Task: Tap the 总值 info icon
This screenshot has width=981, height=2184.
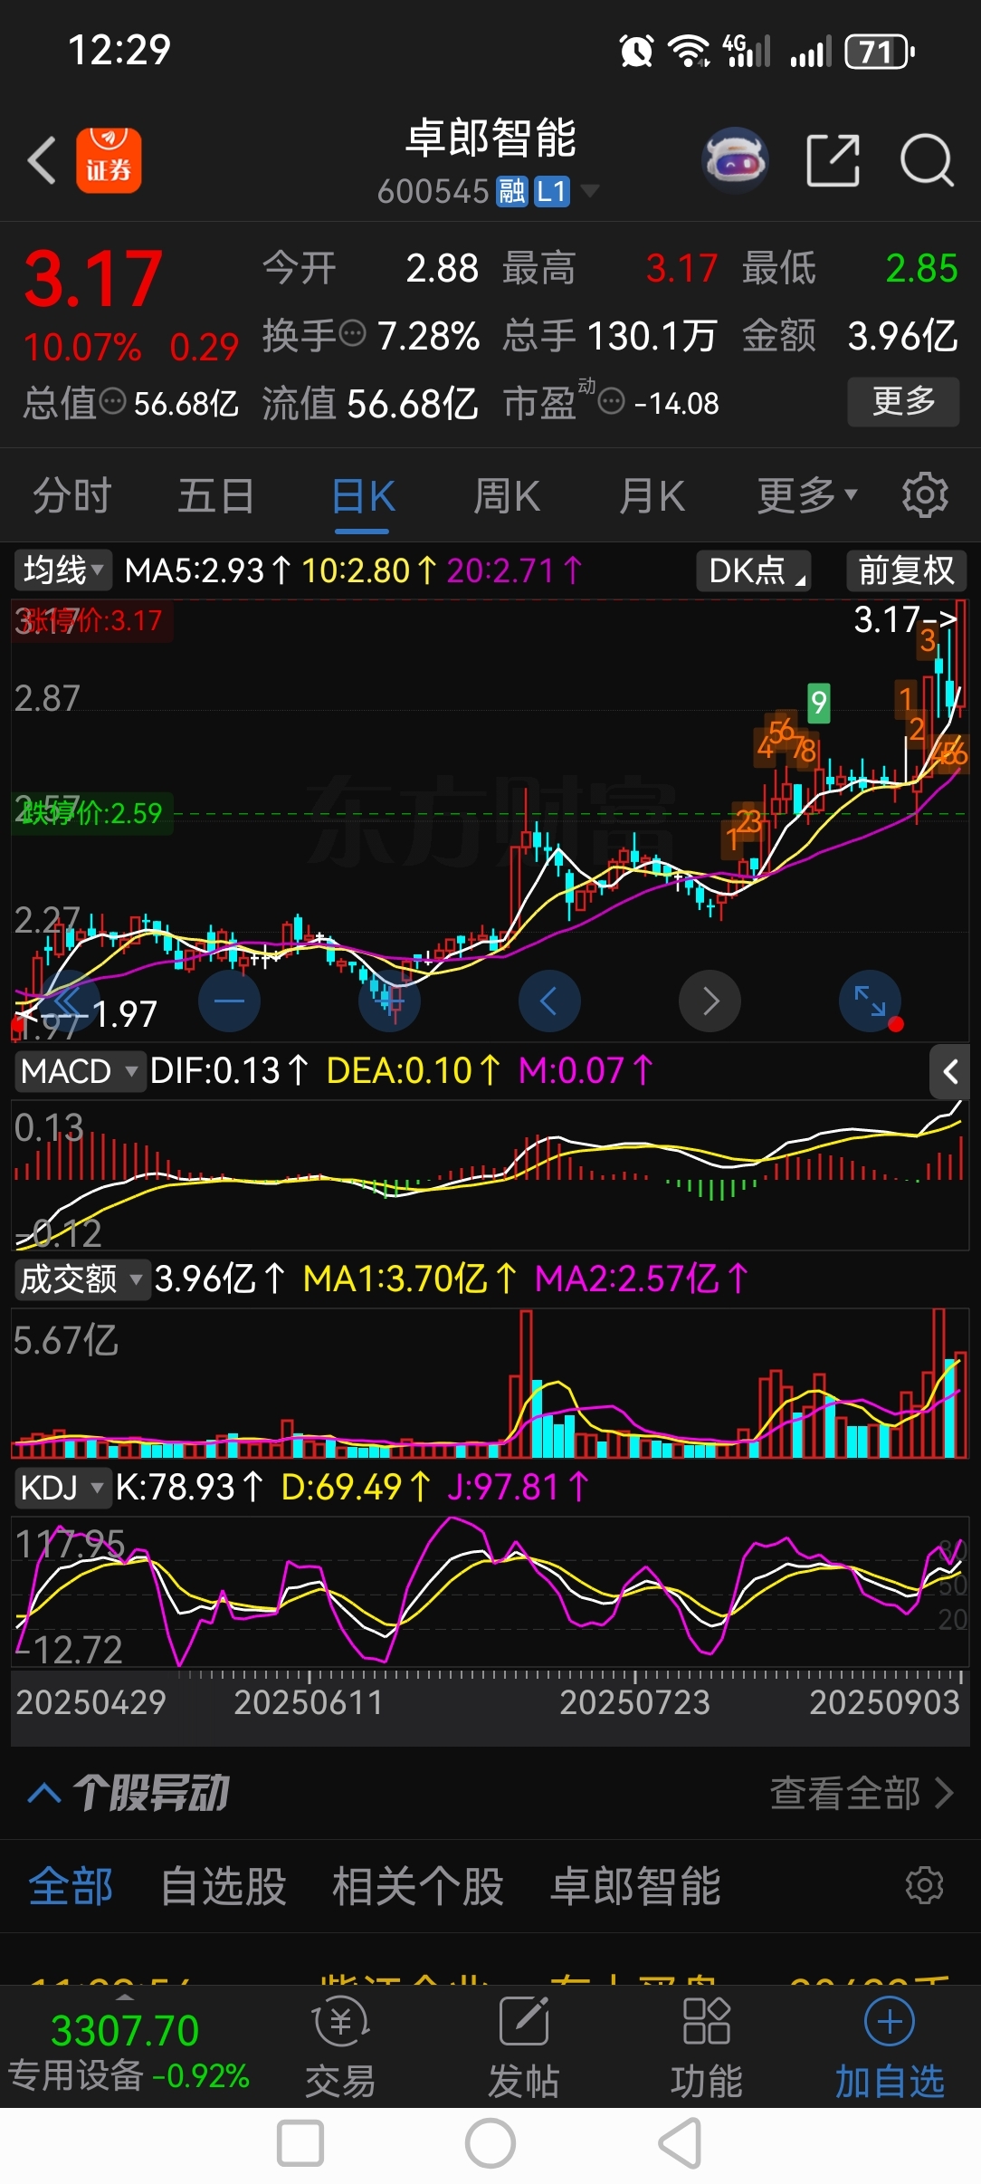Action: (112, 400)
